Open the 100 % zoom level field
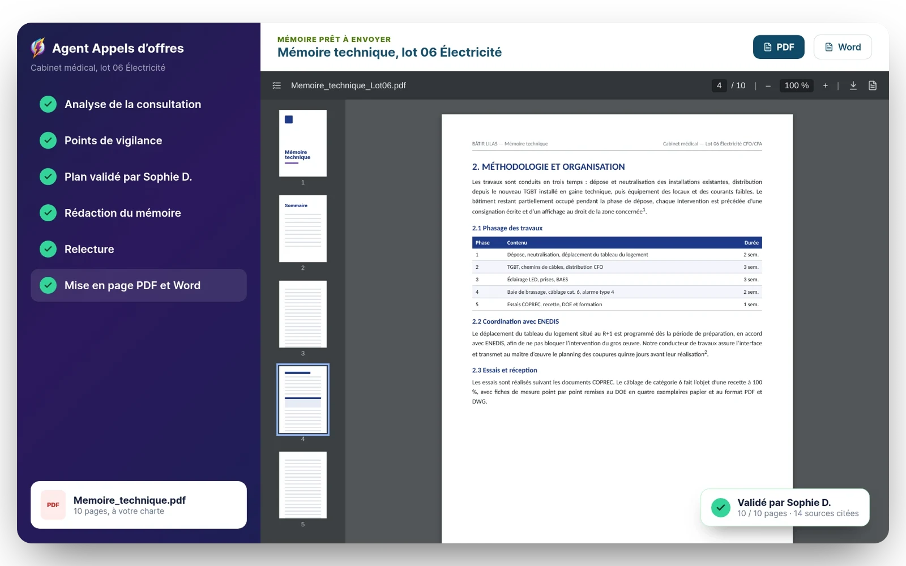This screenshot has width=906, height=566. [x=797, y=85]
